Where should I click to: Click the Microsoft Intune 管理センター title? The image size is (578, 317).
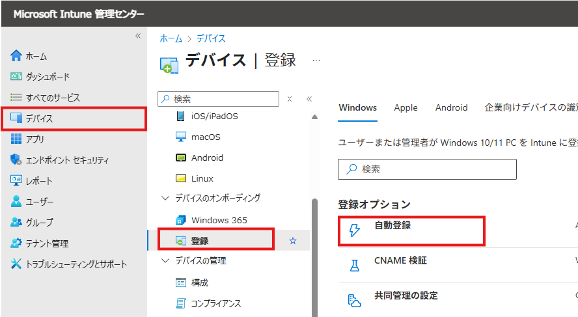(x=79, y=14)
